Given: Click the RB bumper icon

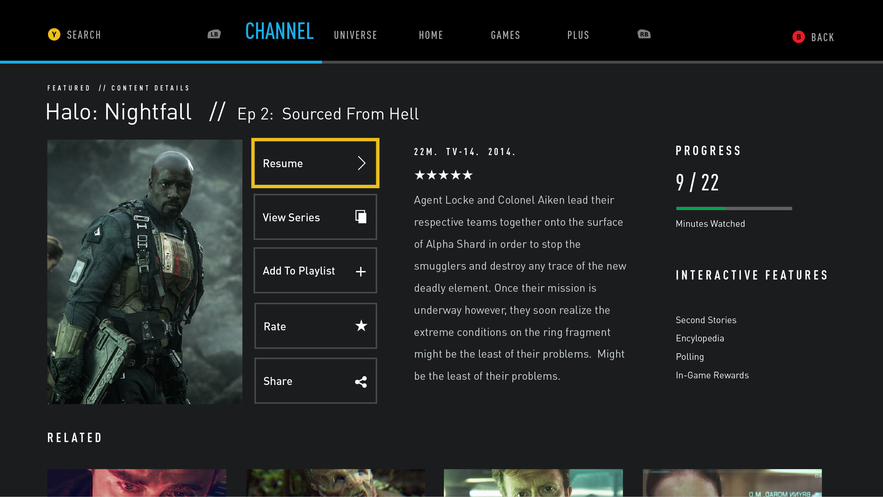Looking at the screenshot, I should click(644, 34).
